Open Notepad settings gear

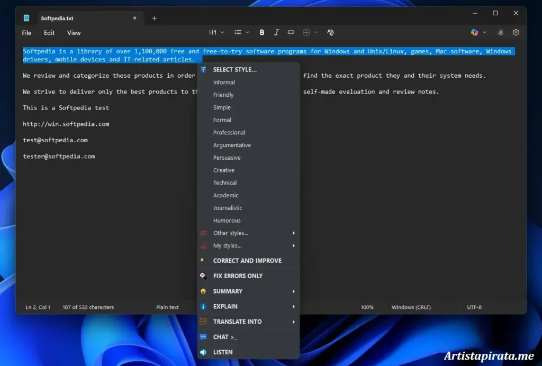(x=516, y=33)
